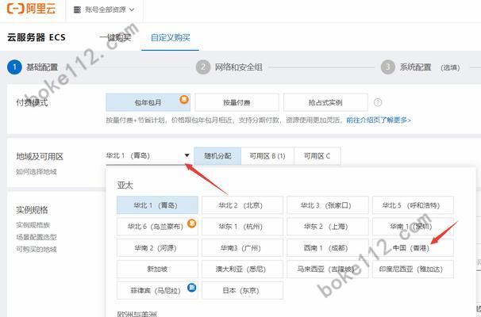Click the 付费模式 label
This screenshot has height=317, width=481.
click(32, 102)
